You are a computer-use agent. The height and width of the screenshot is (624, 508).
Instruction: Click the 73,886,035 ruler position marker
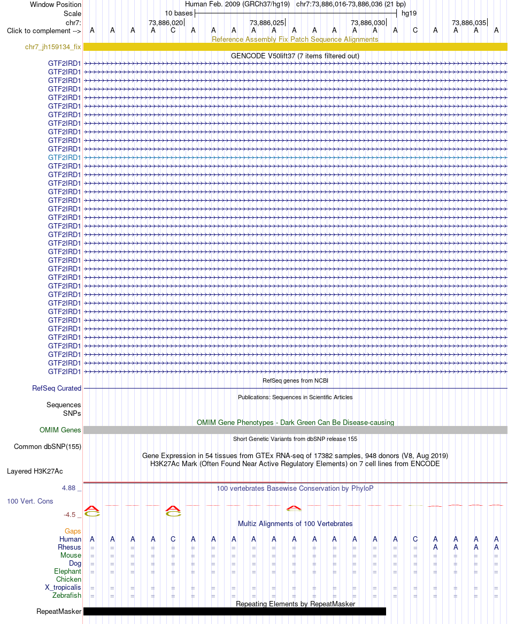[x=469, y=23]
